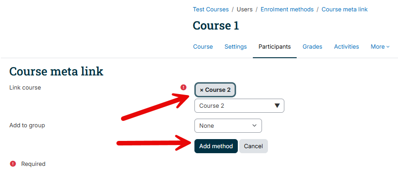This screenshot has width=398, height=180.
Task: Focus the Course 2 search input field
Action: click(x=234, y=105)
